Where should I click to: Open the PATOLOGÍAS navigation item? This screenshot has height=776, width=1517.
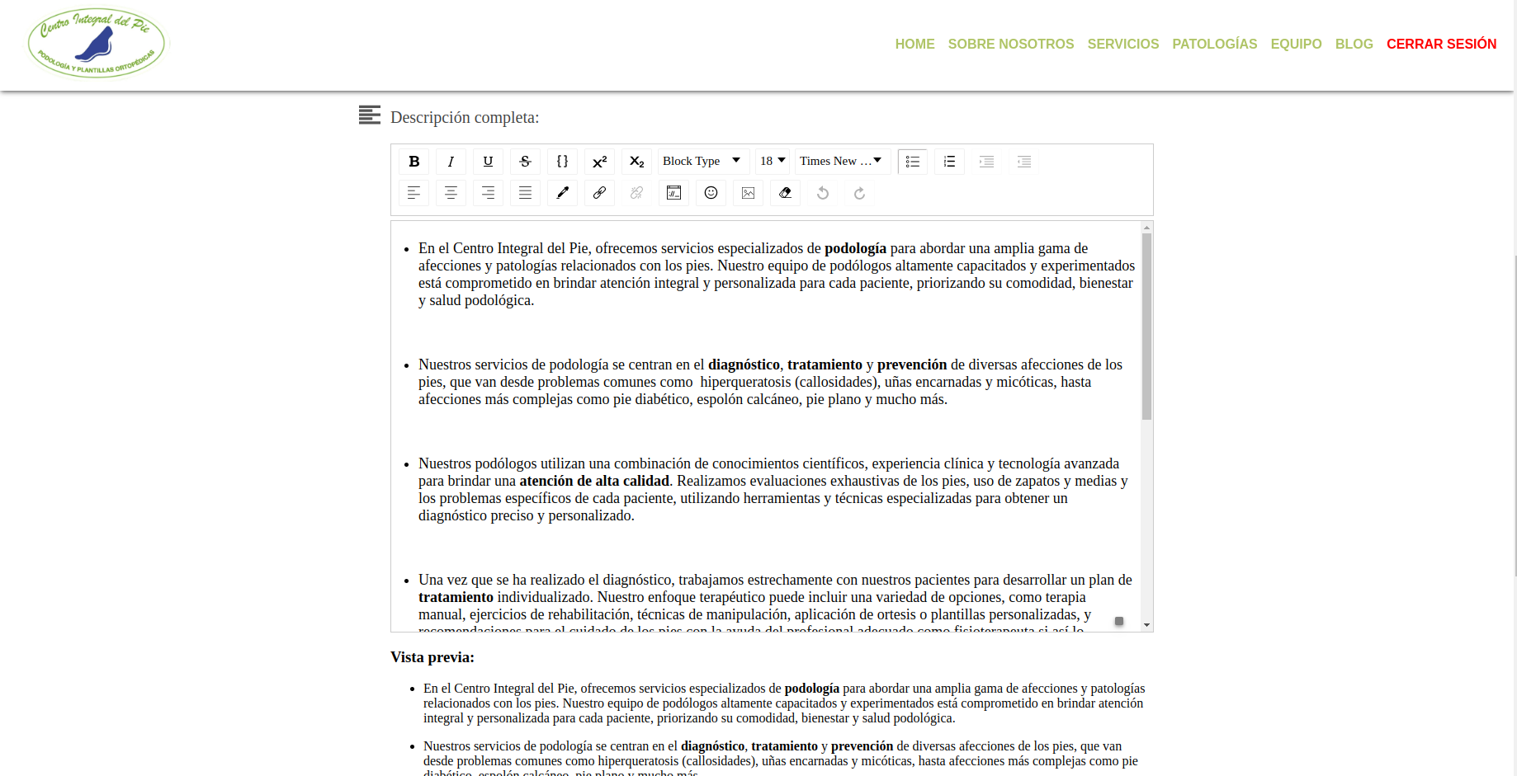[x=1214, y=45]
